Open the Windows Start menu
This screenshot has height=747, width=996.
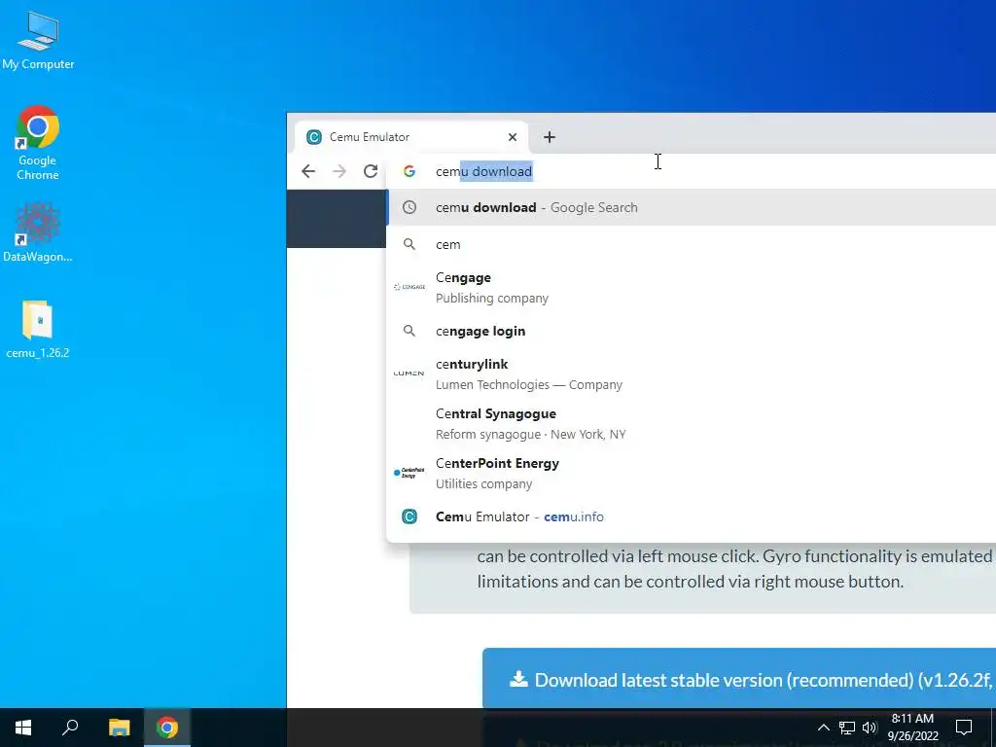click(23, 728)
